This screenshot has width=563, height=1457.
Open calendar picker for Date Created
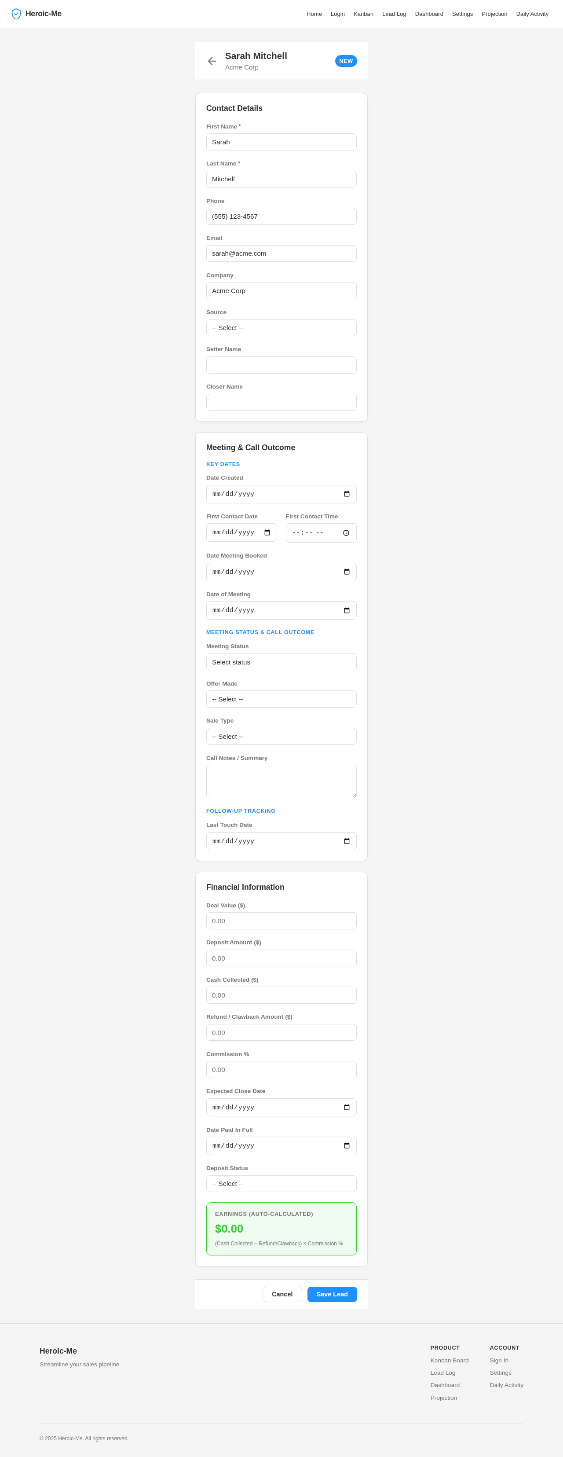[347, 494]
